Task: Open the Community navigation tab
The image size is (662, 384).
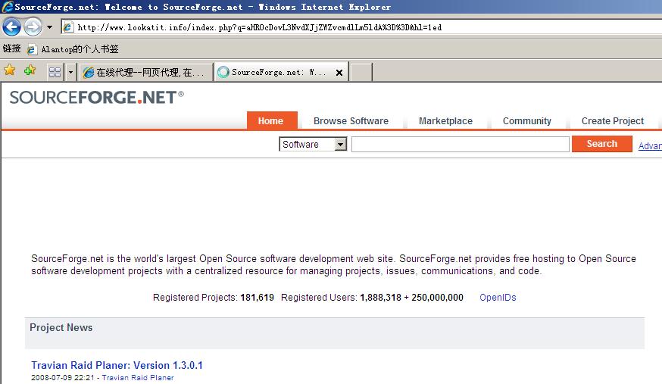Action: [527, 120]
